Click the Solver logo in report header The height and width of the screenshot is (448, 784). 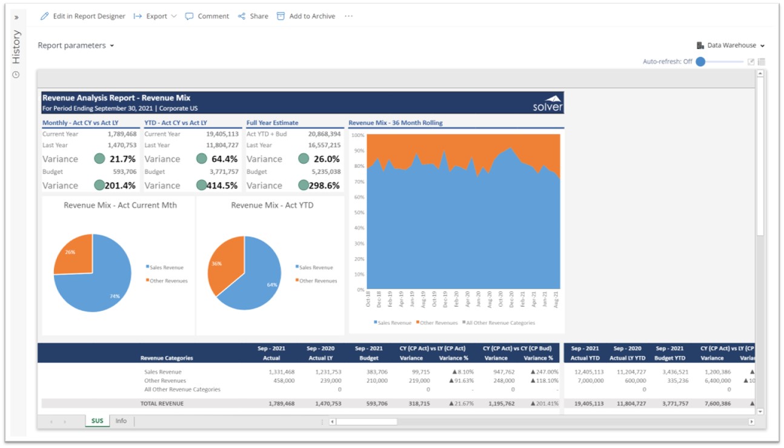(548, 103)
